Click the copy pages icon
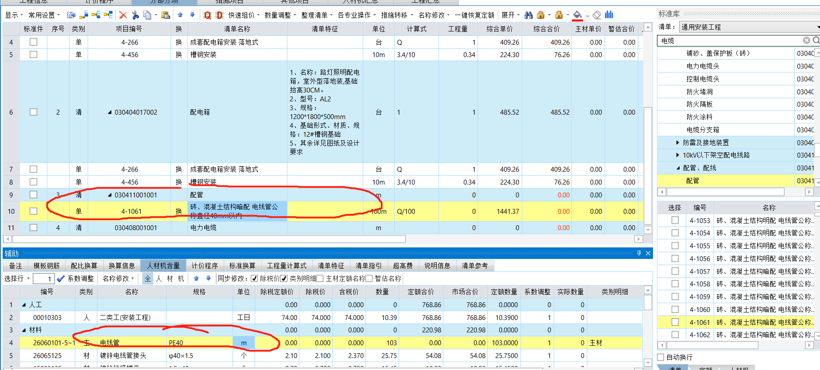Viewport: 820px width, 370px height. pyautogui.click(x=147, y=15)
